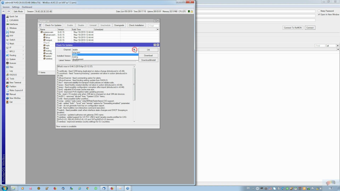
Task: Open the Bridge sidebar entry
Action: point(12,32)
